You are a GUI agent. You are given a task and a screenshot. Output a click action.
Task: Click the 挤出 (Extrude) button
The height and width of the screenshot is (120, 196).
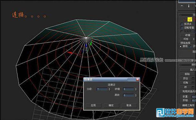tap(186, 78)
